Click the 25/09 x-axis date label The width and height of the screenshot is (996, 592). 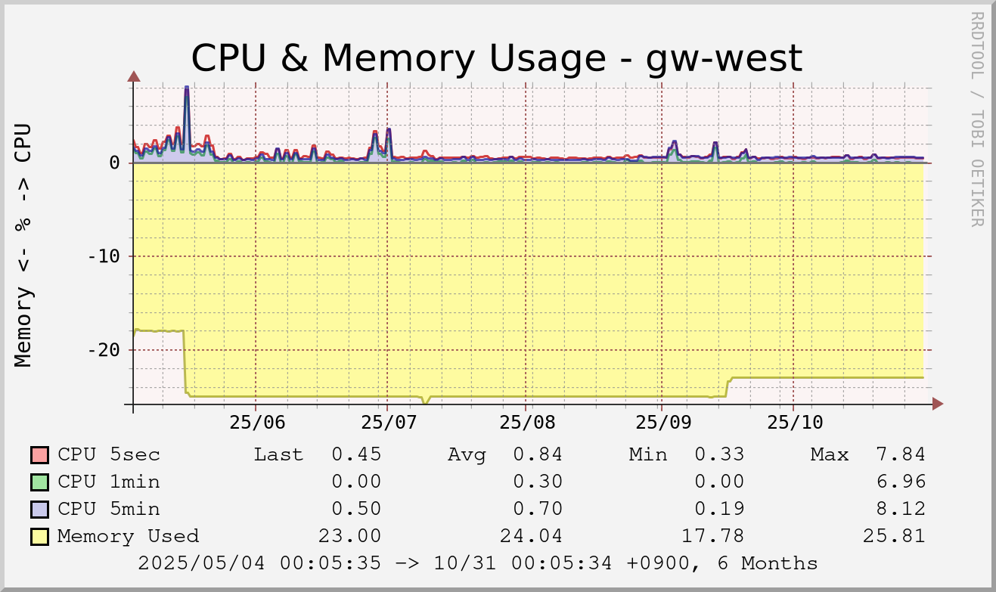(x=662, y=422)
